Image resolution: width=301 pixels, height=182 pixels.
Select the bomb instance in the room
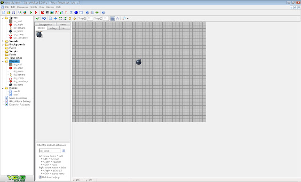click(x=139, y=62)
